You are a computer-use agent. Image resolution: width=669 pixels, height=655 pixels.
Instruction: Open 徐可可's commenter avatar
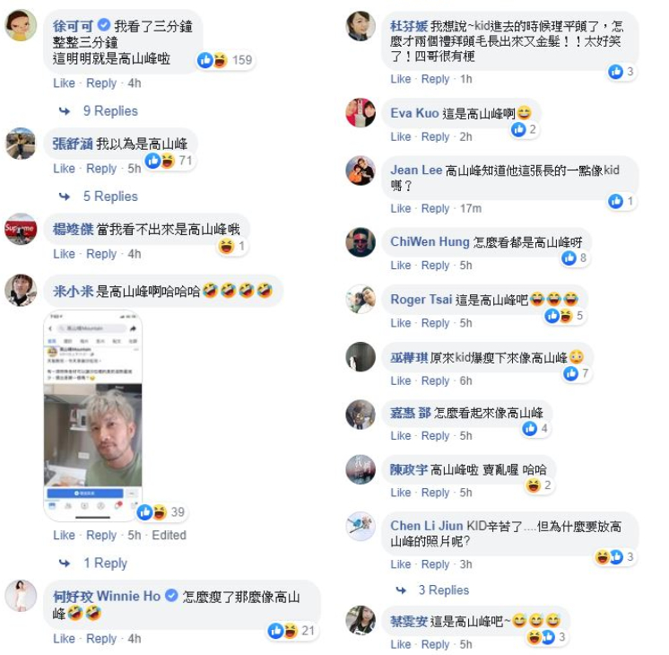21,25
